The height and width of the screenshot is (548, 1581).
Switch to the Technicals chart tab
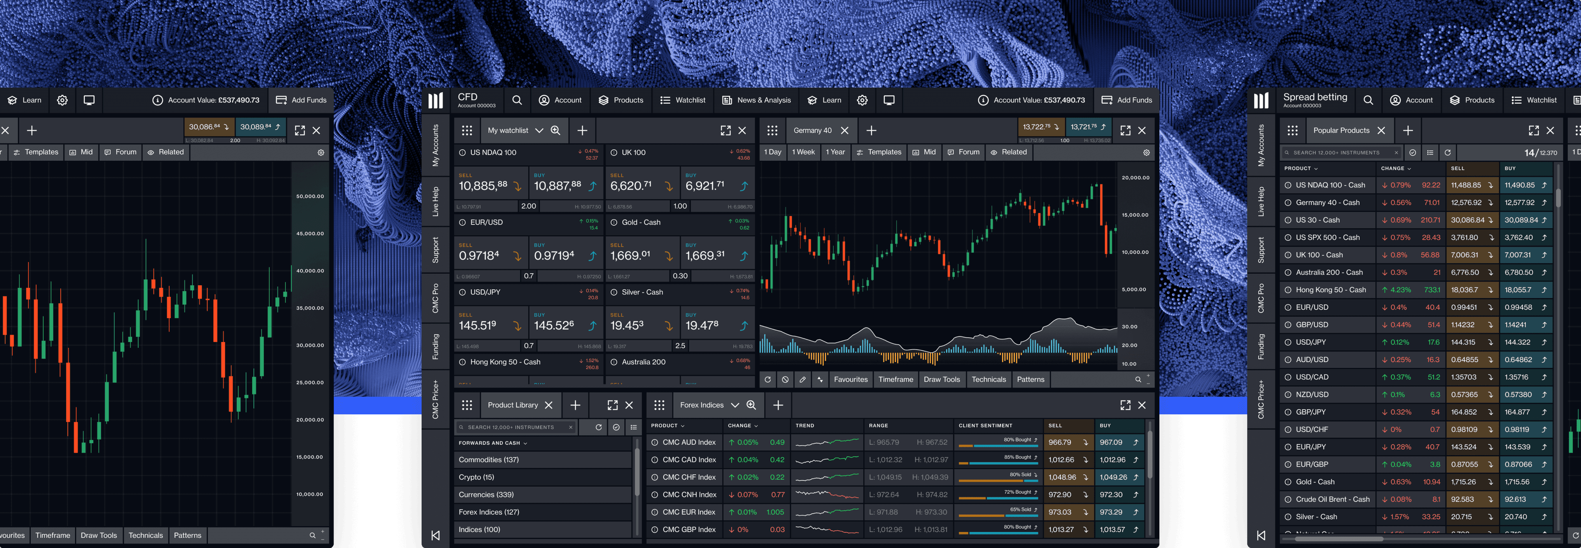point(988,379)
